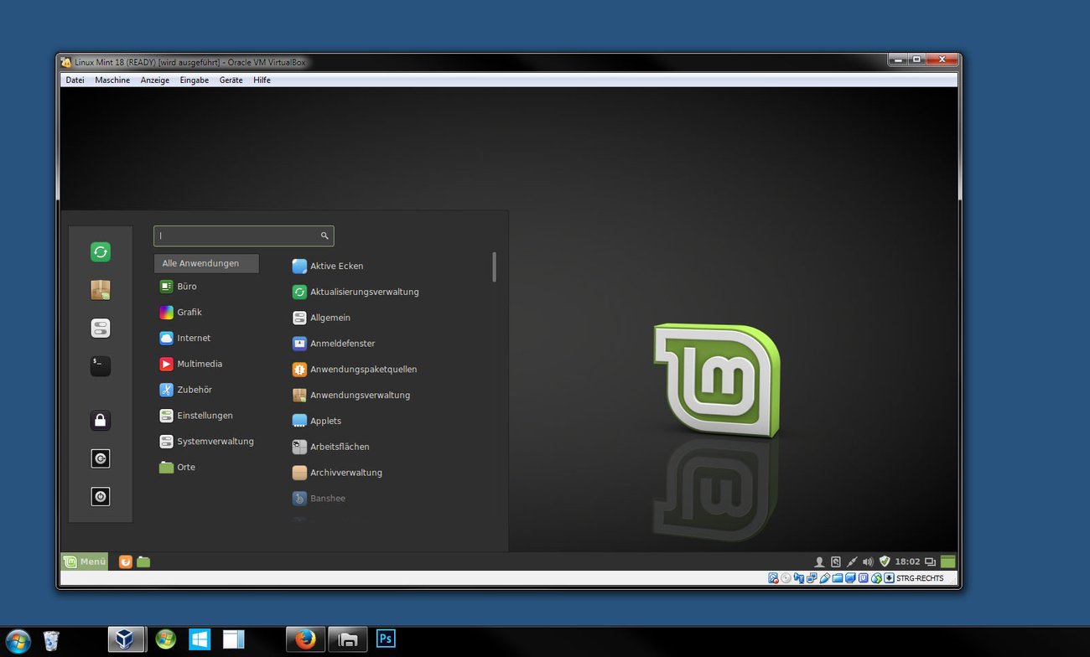1090x657 pixels.
Task: Click the user account icon in the panel
Action: (x=819, y=561)
